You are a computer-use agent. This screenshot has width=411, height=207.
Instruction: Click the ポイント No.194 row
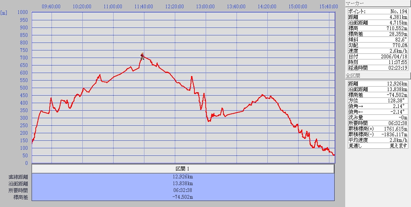click(x=377, y=11)
